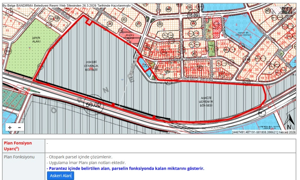Image resolution: width=300 pixels, height=180 pixels.
Task: Click the blue bold Parantez içinde note
Action: tap(125, 168)
